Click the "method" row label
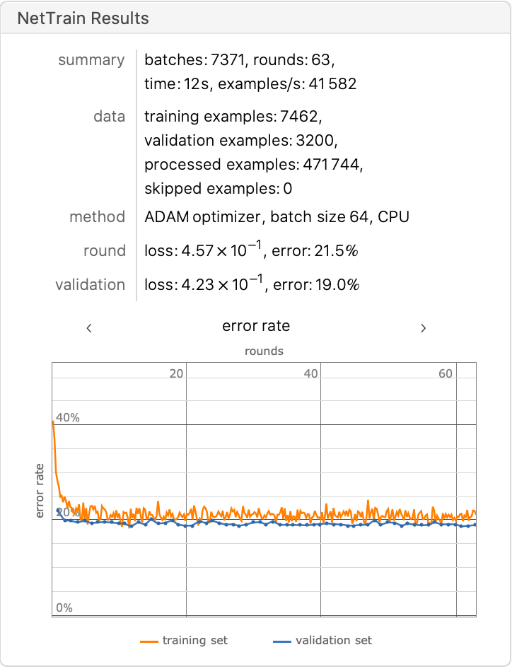Image resolution: width=512 pixels, height=669 pixels. [x=97, y=217]
